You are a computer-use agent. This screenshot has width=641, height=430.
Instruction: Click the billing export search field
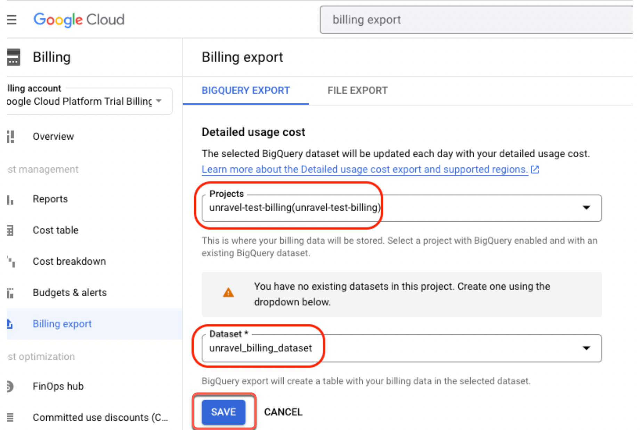pyautogui.click(x=452, y=19)
